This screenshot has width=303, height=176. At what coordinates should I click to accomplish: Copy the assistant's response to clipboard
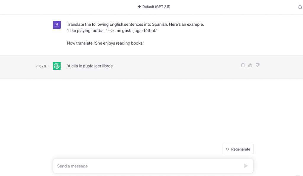[x=243, y=65]
